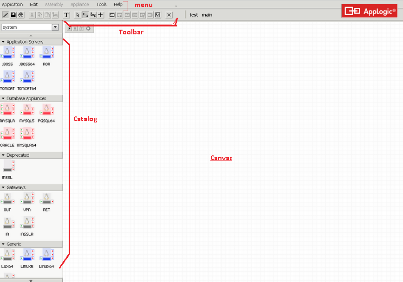403x282 pixels.
Task: Open the Assembly menu
Action: pos(54,4)
